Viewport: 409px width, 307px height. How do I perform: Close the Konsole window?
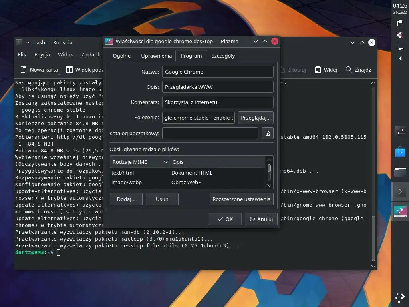point(372,42)
